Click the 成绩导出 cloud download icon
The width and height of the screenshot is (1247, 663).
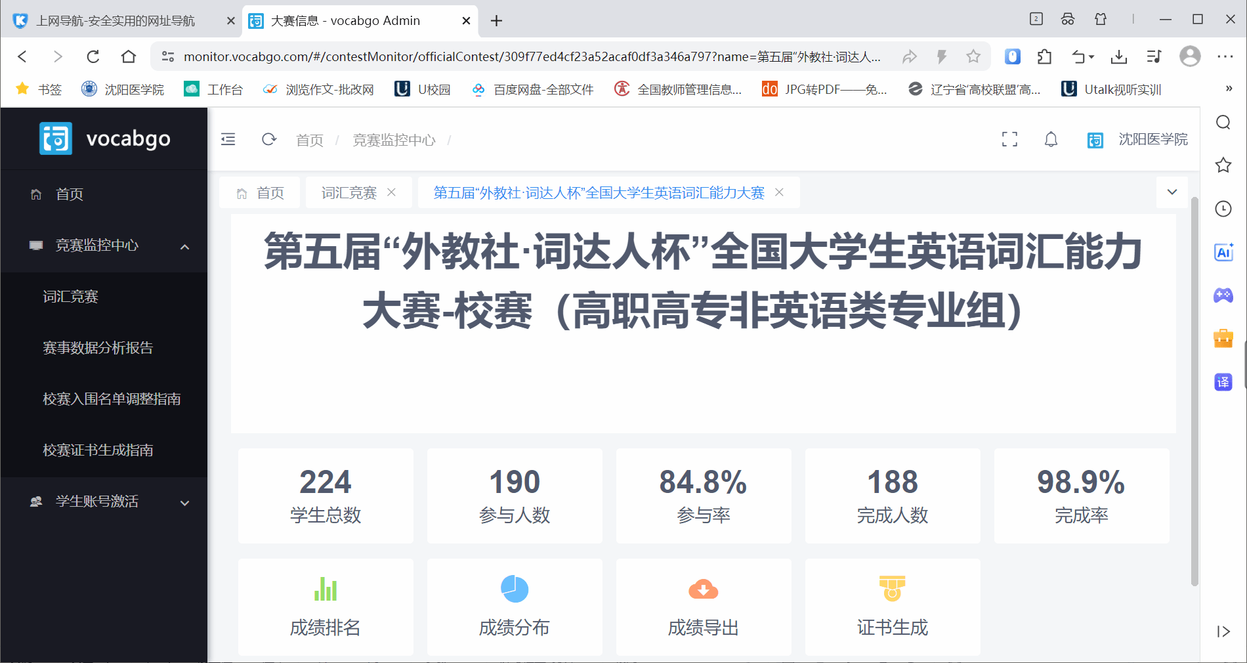coord(703,589)
